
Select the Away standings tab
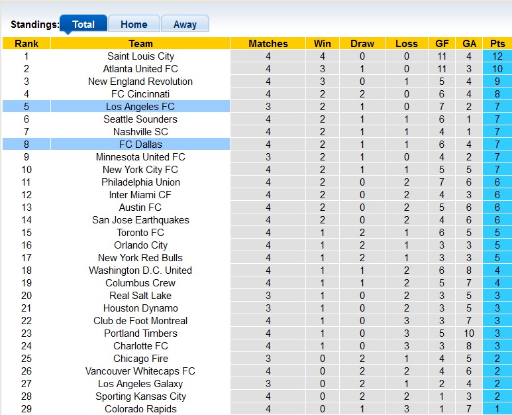[185, 25]
